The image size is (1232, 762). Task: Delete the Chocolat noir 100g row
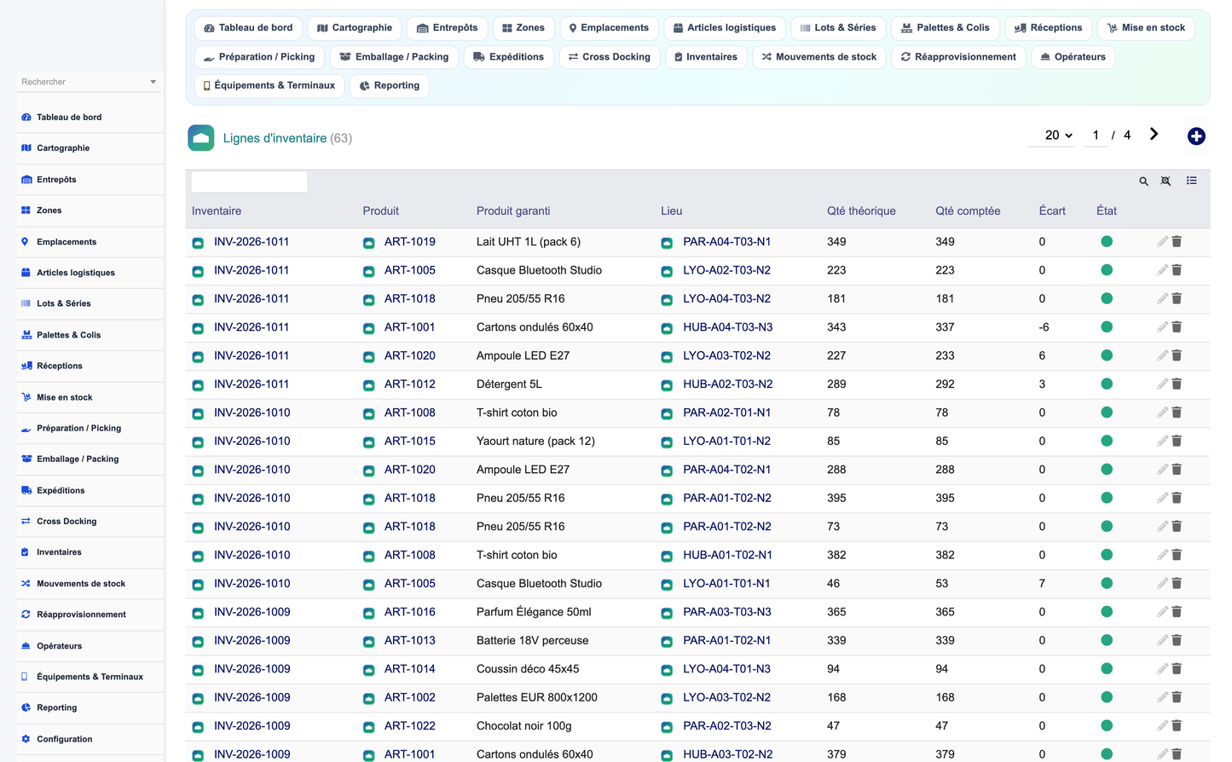1177,726
